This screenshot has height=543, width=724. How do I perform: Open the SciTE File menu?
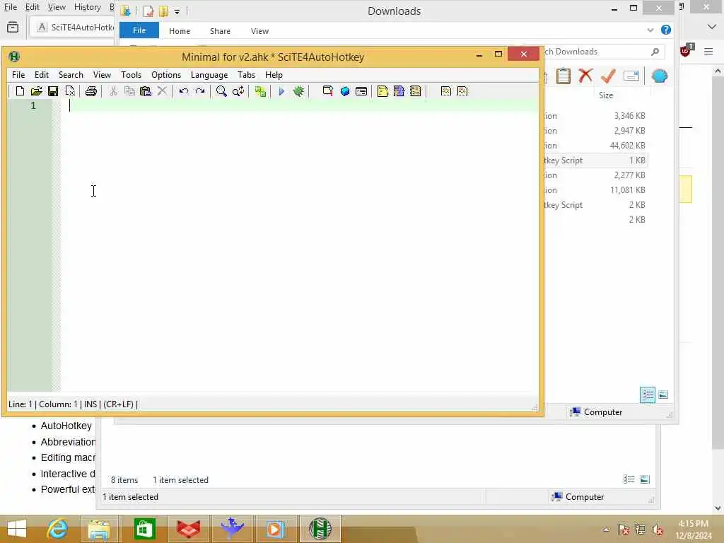click(x=18, y=75)
